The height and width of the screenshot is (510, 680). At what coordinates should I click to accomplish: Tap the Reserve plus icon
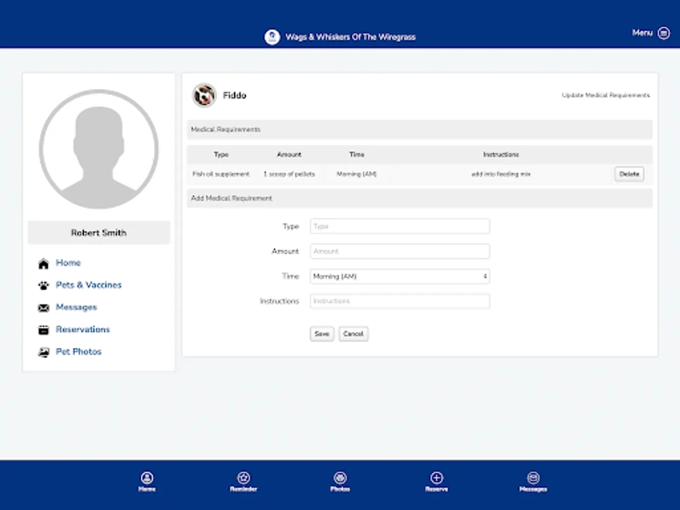pos(436,478)
